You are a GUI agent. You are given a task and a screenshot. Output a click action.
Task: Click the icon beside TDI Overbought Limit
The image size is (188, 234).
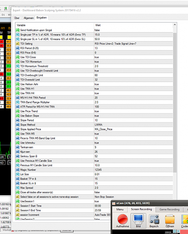click(18, 75)
